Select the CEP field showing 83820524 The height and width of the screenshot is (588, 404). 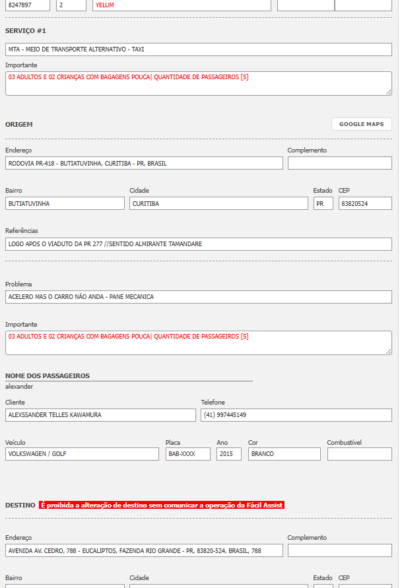365,203
